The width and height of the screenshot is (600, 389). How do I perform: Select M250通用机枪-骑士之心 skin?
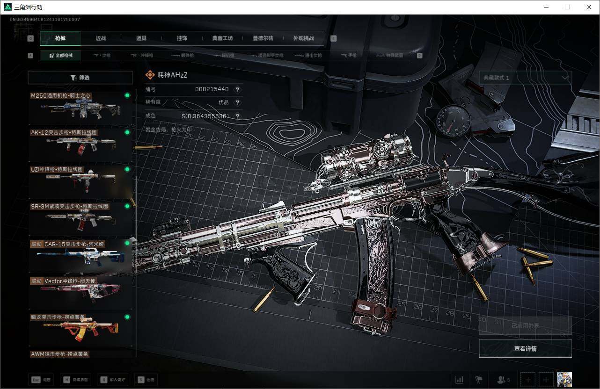(80, 108)
